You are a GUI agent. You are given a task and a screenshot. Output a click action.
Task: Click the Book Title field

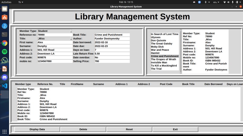click(112, 35)
